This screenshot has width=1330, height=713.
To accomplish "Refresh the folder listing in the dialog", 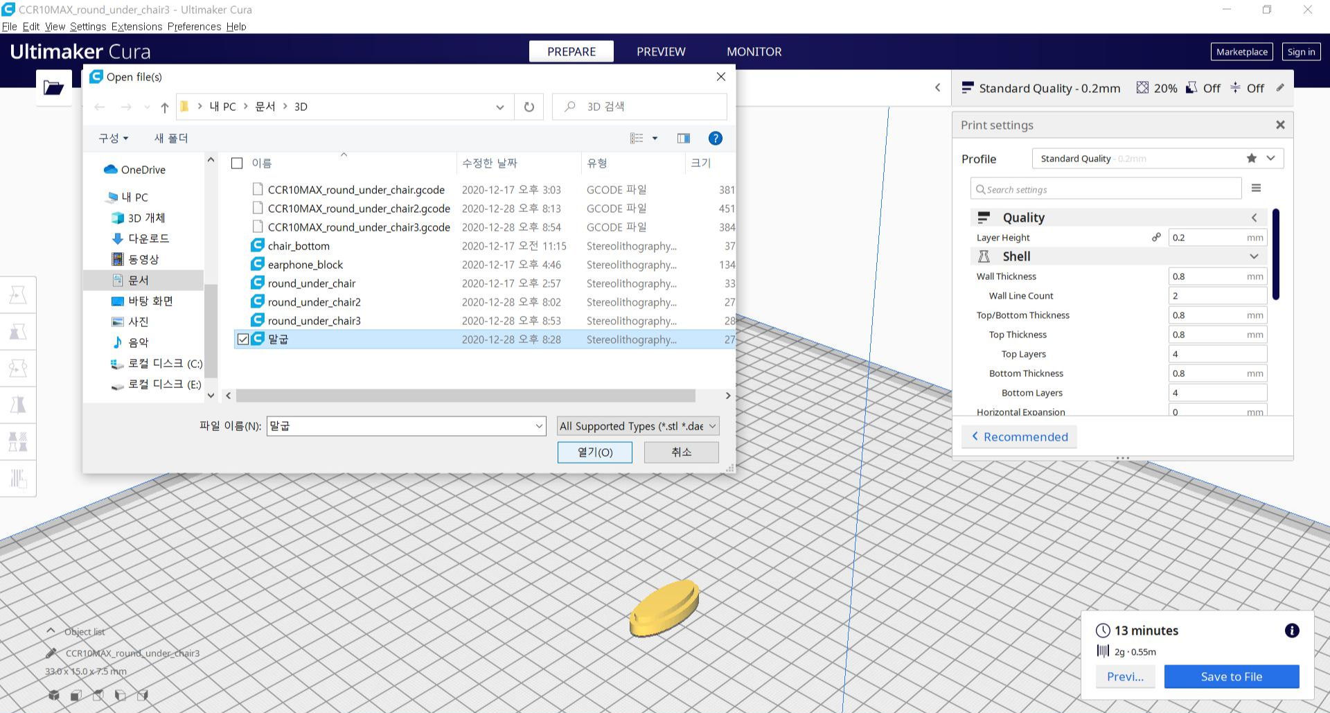I will tap(529, 107).
